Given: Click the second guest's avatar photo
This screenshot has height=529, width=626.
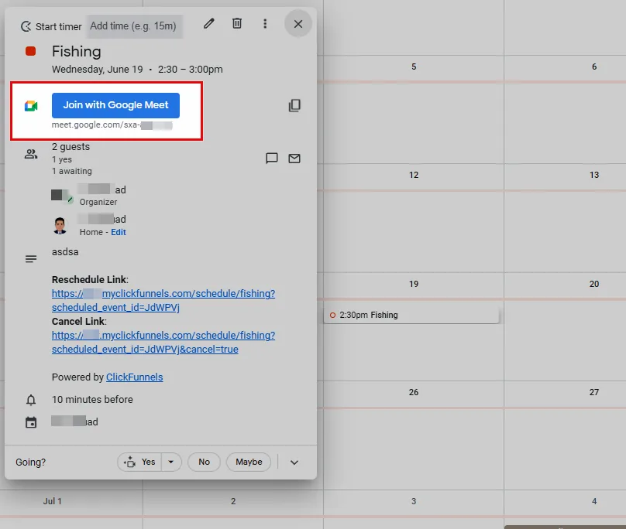Looking at the screenshot, I should pos(60,226).
